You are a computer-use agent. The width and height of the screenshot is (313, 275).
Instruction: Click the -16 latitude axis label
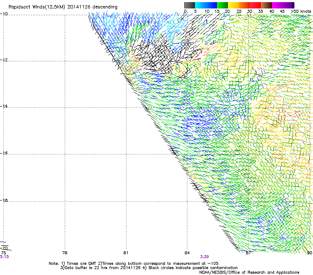4,153
